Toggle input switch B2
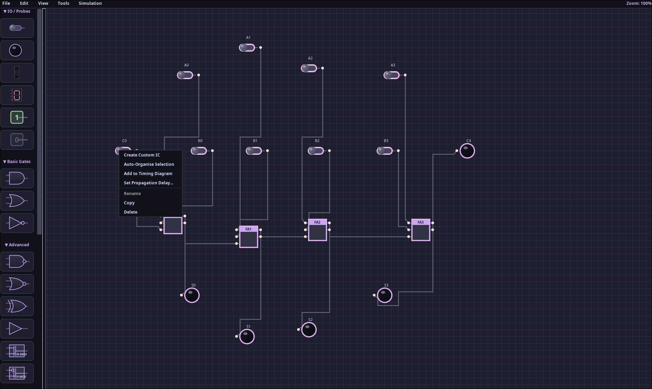Image resolution: width=652 pixels, height=389 pixels. pyautogui.click(x=316, y=151)
